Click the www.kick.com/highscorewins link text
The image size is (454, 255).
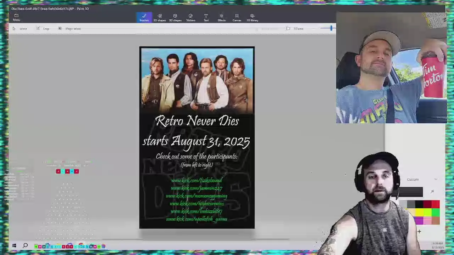pos(196,204)
